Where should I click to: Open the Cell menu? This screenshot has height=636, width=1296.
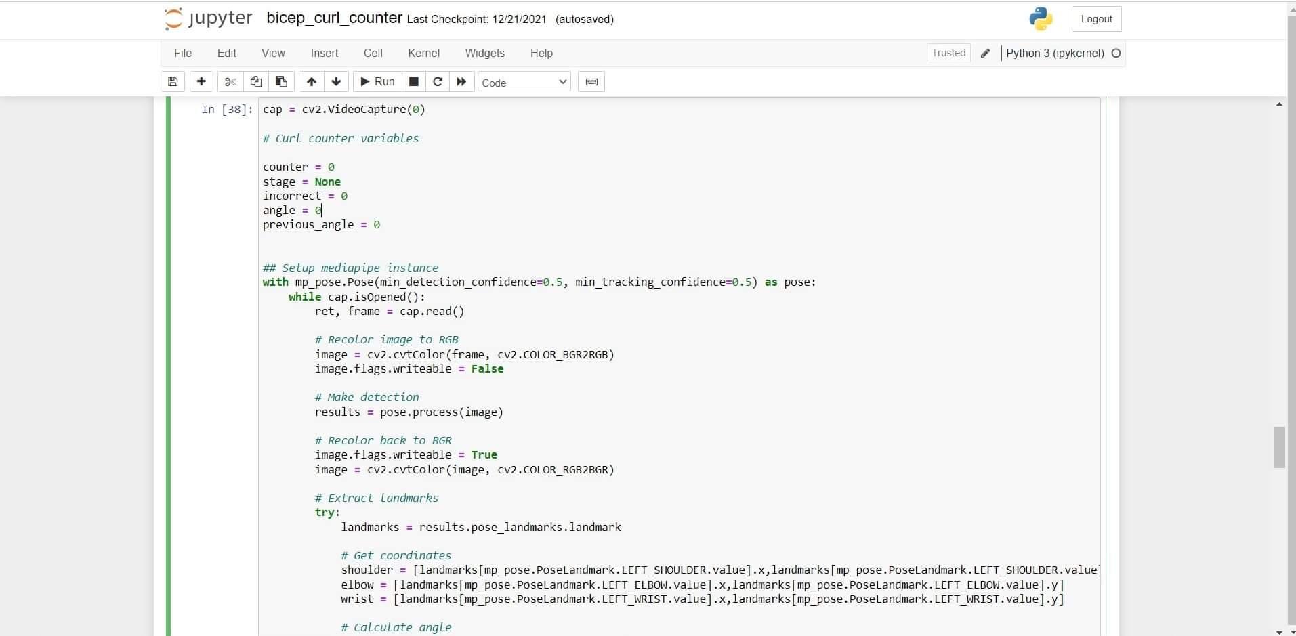373,53
